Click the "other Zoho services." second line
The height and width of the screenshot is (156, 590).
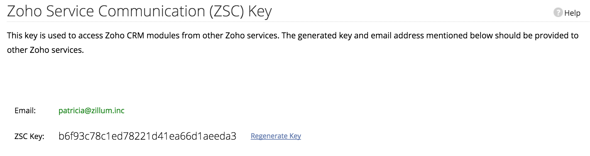point(45,50)
